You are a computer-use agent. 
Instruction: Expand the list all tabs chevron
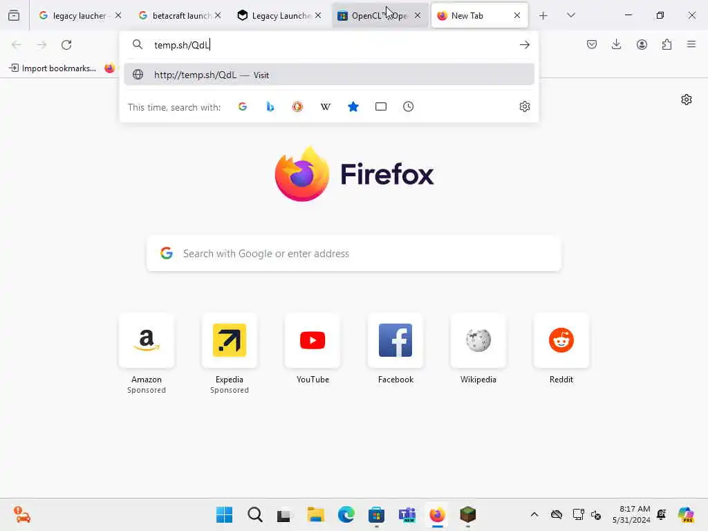[570, 15]
